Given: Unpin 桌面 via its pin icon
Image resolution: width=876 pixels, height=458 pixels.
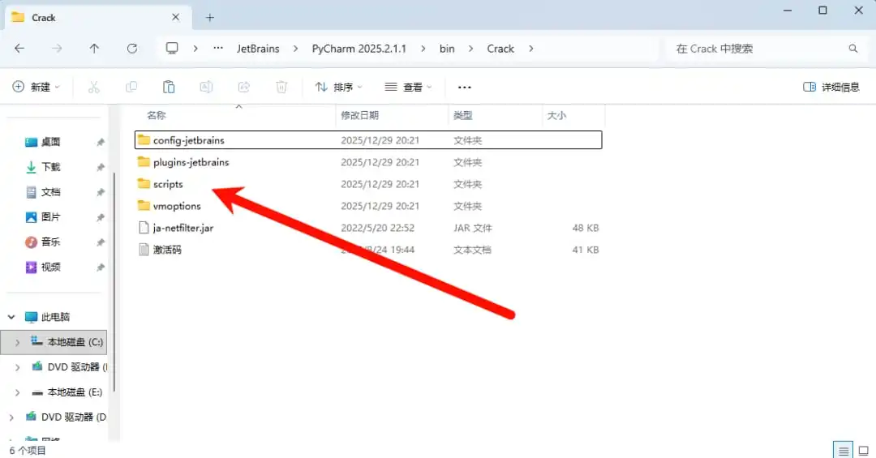Looking at the screenshot, I should pyautogui.click(x=101, y=142).
